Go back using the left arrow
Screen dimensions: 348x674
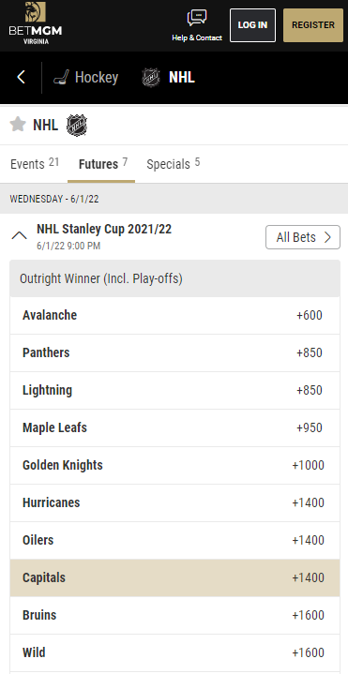(x=21, y=78)
